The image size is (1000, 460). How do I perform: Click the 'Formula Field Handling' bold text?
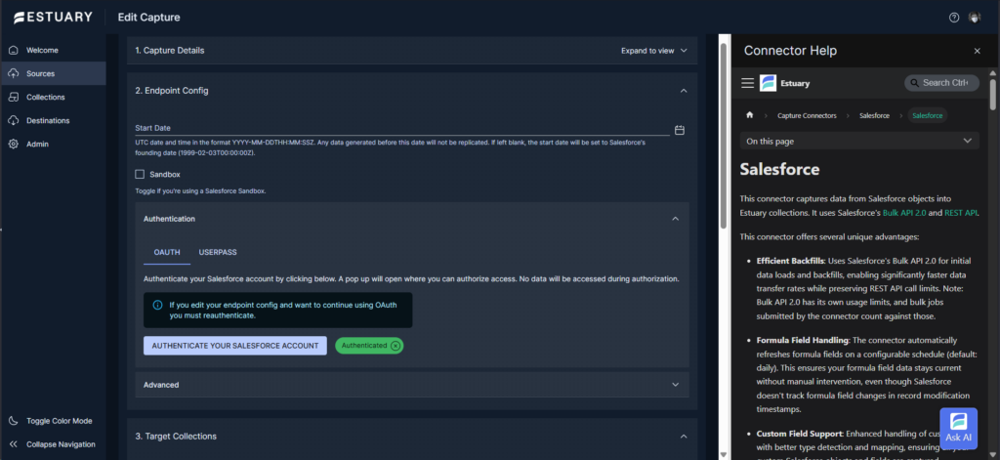[803, 340]
